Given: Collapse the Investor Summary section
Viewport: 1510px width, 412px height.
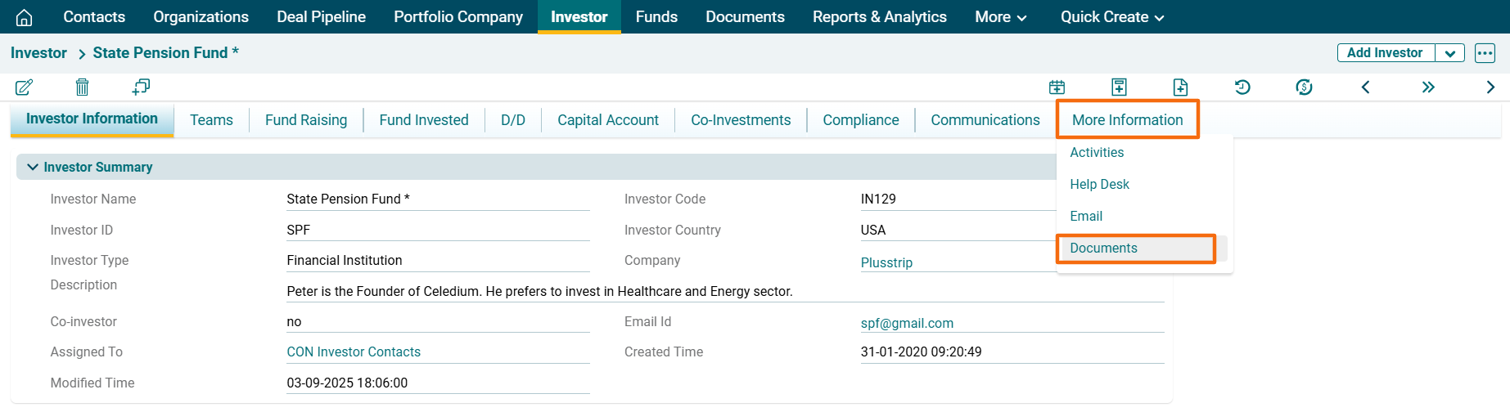Looking at the screenshot, I should 33,167.
